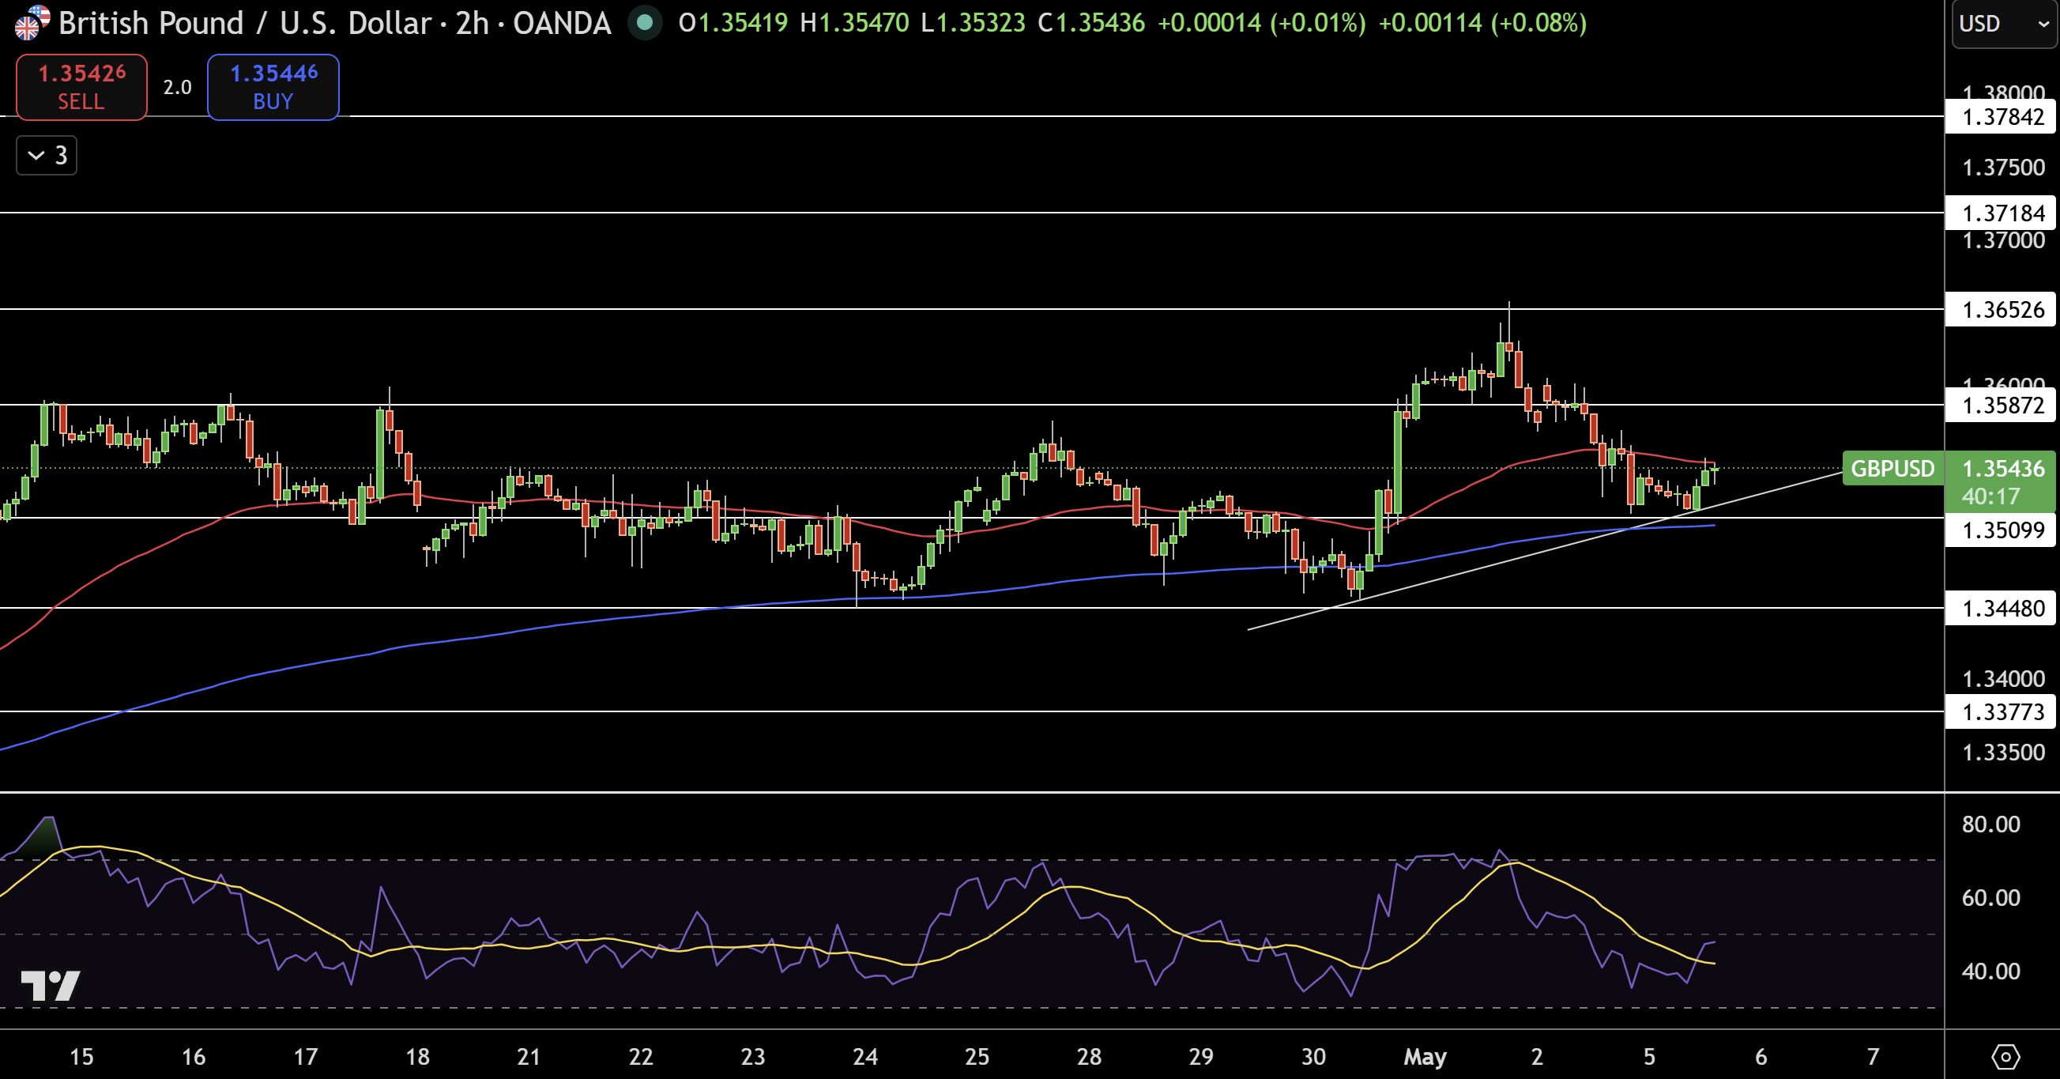Click the 1.34000 price axis label
This screenshot has height=1079, width=2060.
pyautogui.click(x=2003, y=679)
